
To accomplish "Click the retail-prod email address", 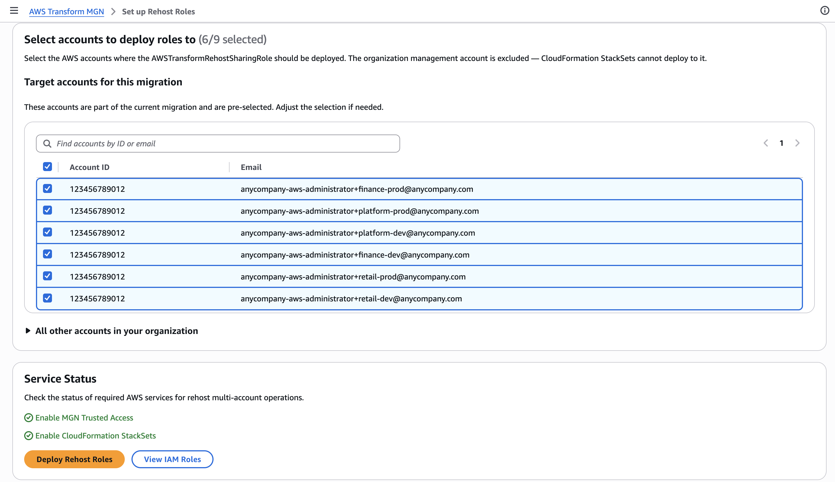I will tap(353, 276).
